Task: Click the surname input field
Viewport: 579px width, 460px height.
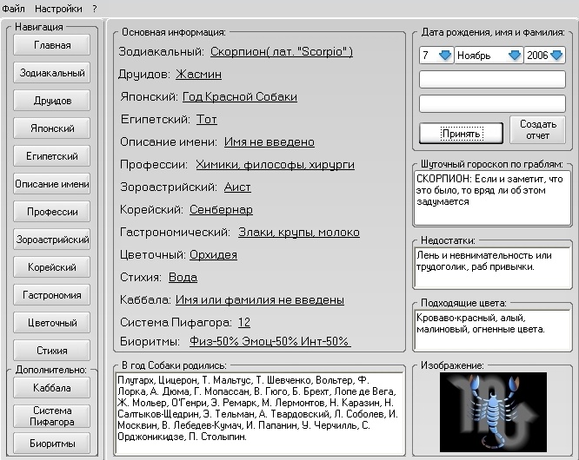Action: (x=492, y=103)
